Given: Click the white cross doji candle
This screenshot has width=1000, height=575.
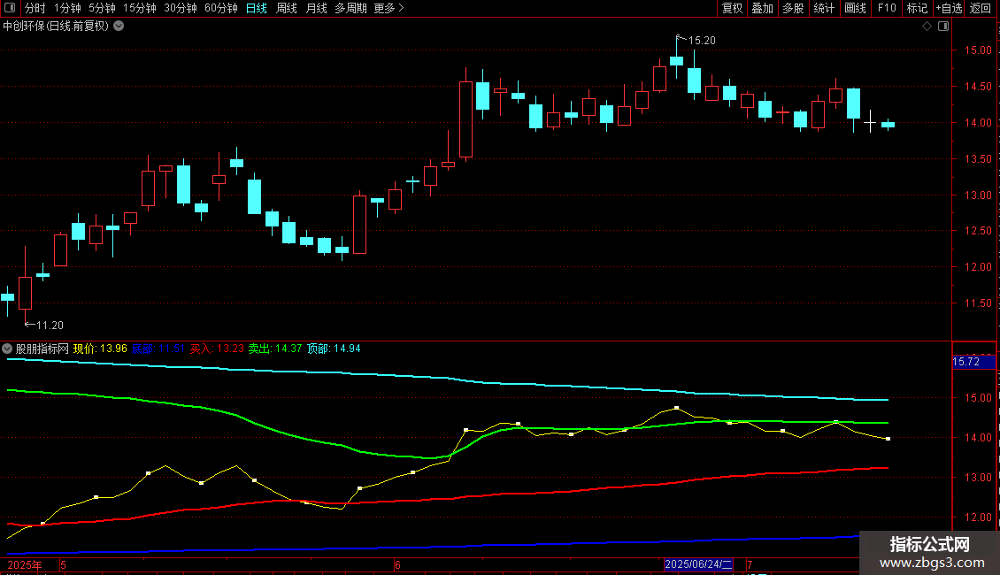Looking at the screenshot, I should (x=870, y=121).
